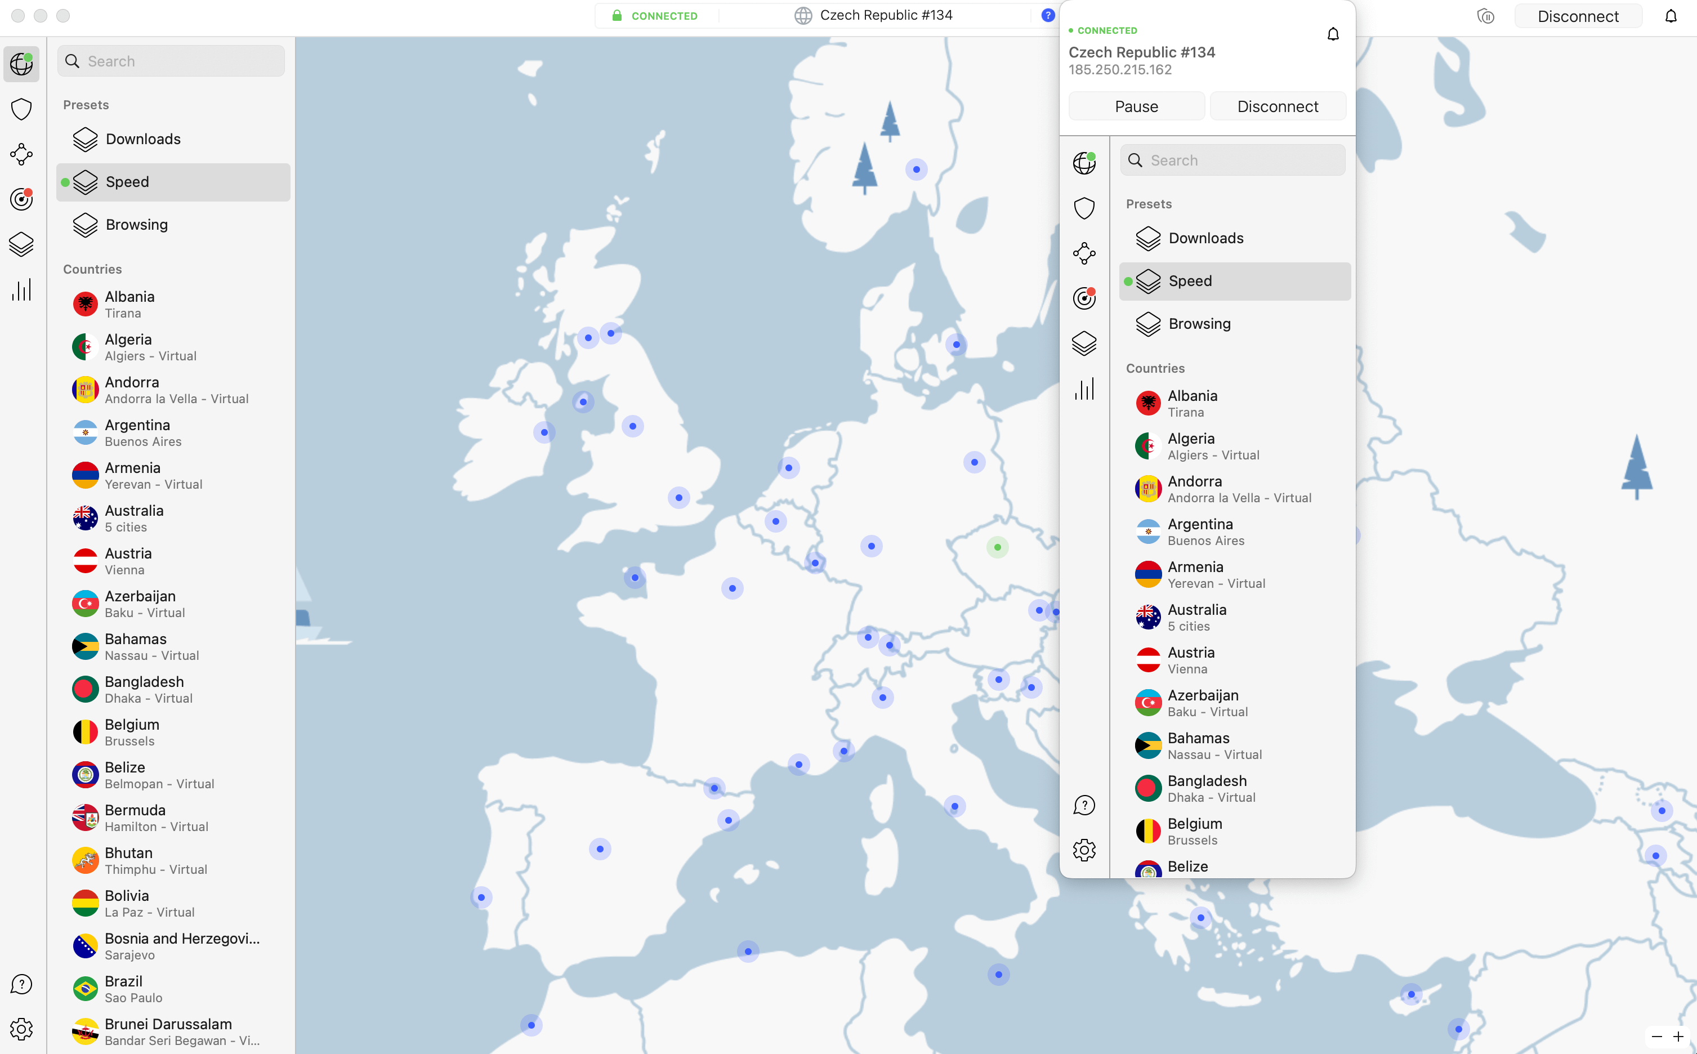Select Downloads preset in left list
Image resolution: width=1697 pixels, height=1054 pixels.
point(143,139)
